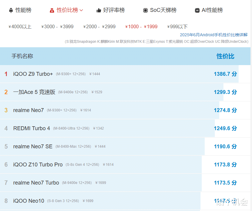
Task: Click the 1173.8 分 score
Action: [225, 165]
